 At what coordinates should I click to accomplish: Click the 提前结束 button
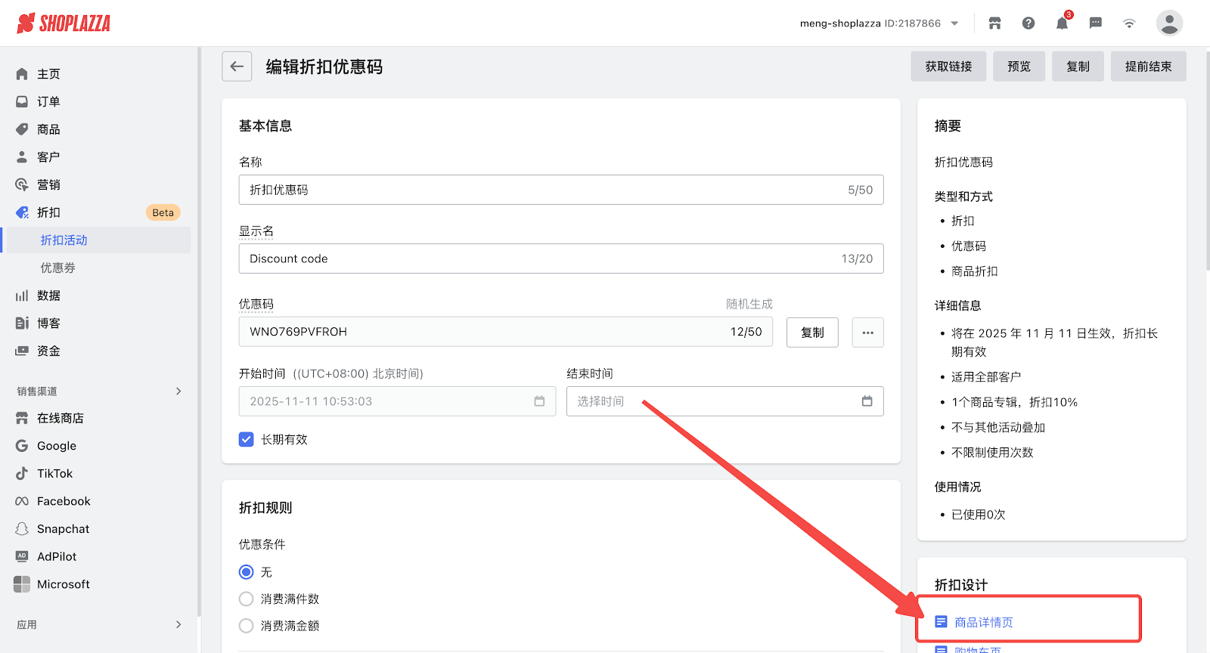[x=1148, y=67]
